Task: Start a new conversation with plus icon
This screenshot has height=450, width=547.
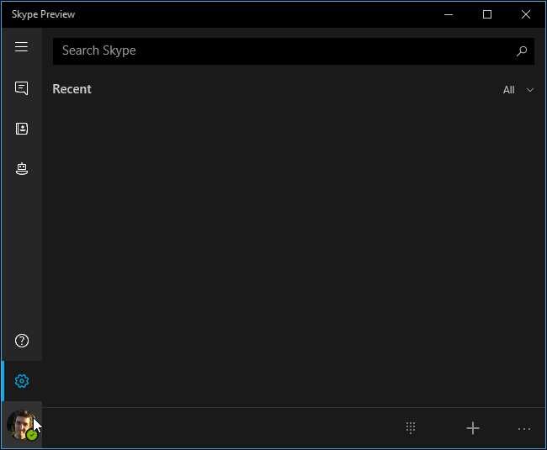Action: pos(473,428)
